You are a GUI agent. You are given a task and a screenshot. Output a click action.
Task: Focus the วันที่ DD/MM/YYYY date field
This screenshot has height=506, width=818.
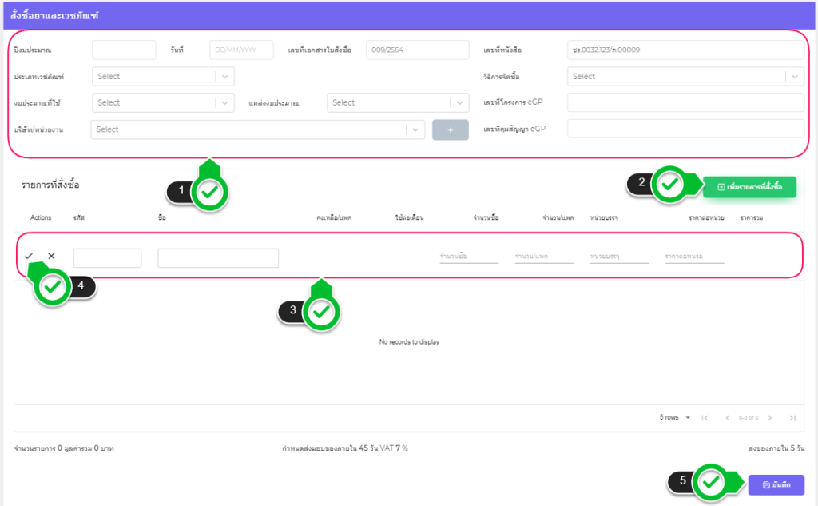click(x=241, y=50)
